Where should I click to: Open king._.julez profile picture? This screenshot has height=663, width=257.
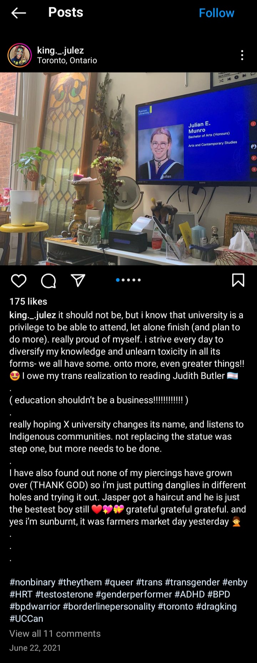(x=19, y=55)
